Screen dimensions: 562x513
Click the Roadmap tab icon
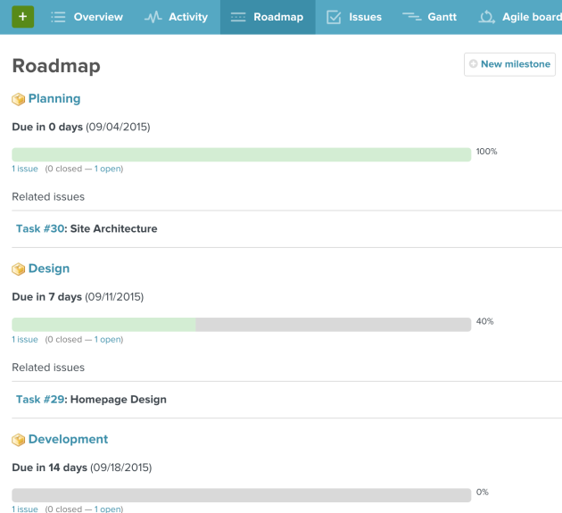tap(238, 17)
